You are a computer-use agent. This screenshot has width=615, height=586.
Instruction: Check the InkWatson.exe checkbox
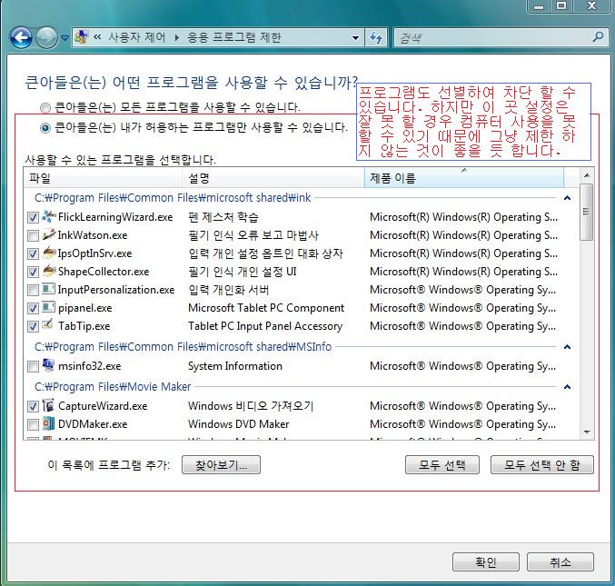coord(33,235)
